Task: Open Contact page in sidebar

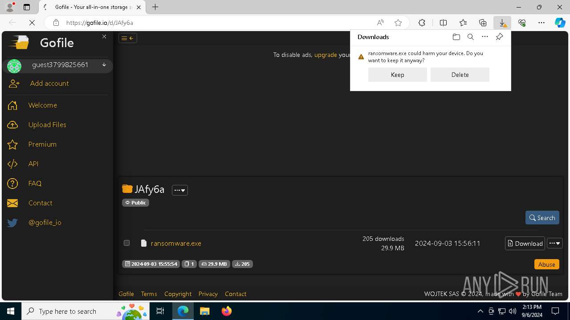Action: coord(41,203)
